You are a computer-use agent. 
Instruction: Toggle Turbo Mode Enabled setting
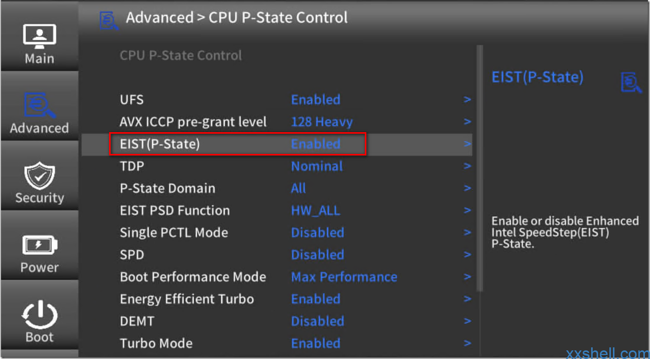point(316,343)
